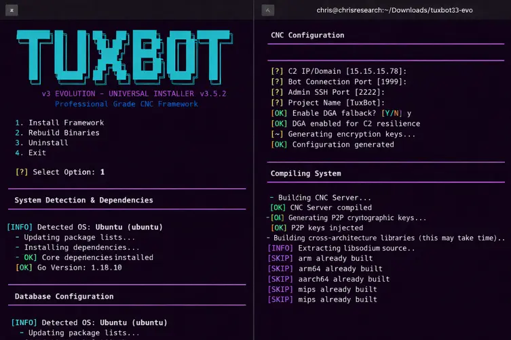
Task: Click the 'Extracting libsodium source..' line
Action: tap(341, 249)
